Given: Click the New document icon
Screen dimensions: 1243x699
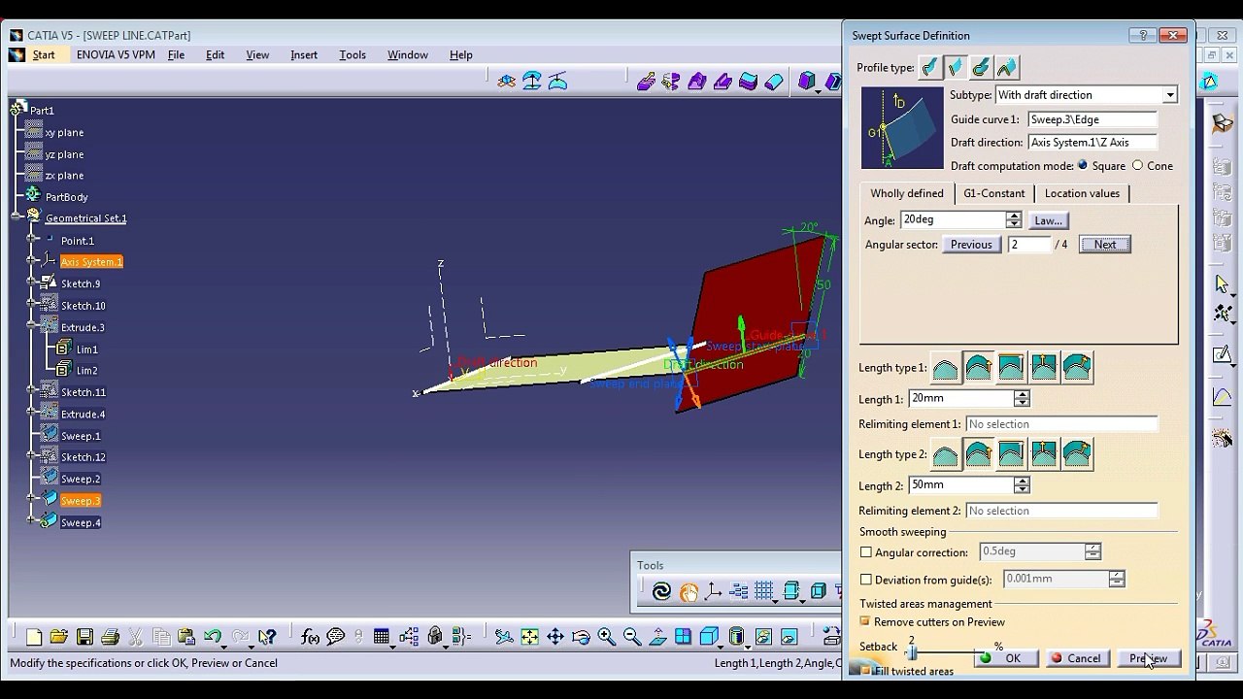Looking at the screenshot, I should pos(34,637).
